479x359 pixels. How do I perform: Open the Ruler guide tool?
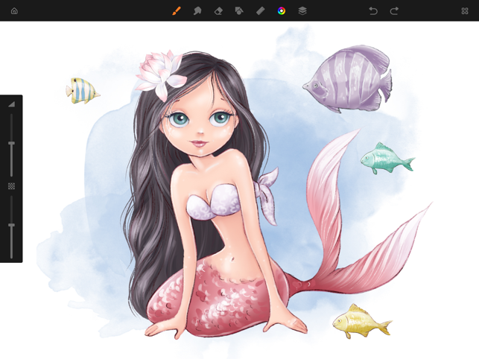[x=260, y=11]
